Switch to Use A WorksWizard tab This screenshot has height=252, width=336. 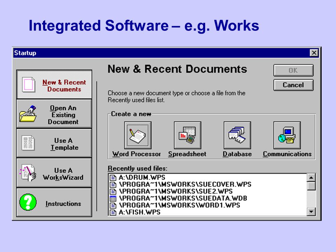point(54,173)
